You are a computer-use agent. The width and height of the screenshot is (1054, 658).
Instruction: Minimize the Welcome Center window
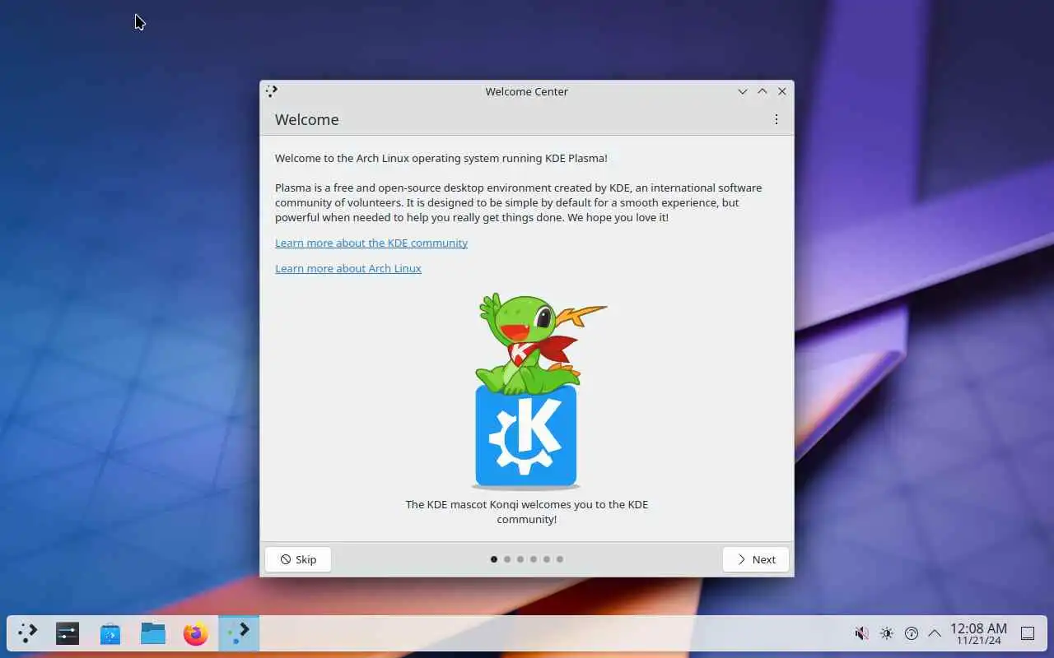pos(743,91)
